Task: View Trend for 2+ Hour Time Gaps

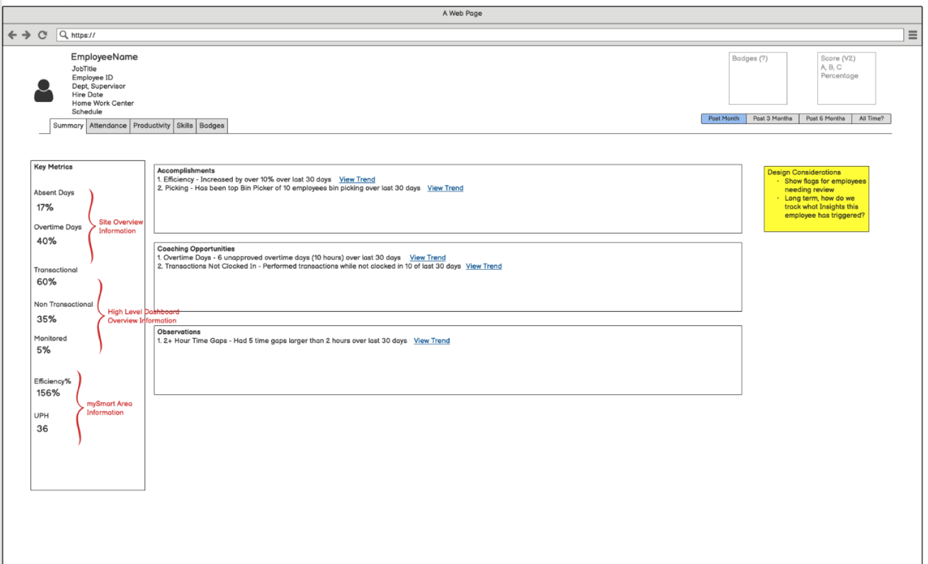Action: [432, 341]
